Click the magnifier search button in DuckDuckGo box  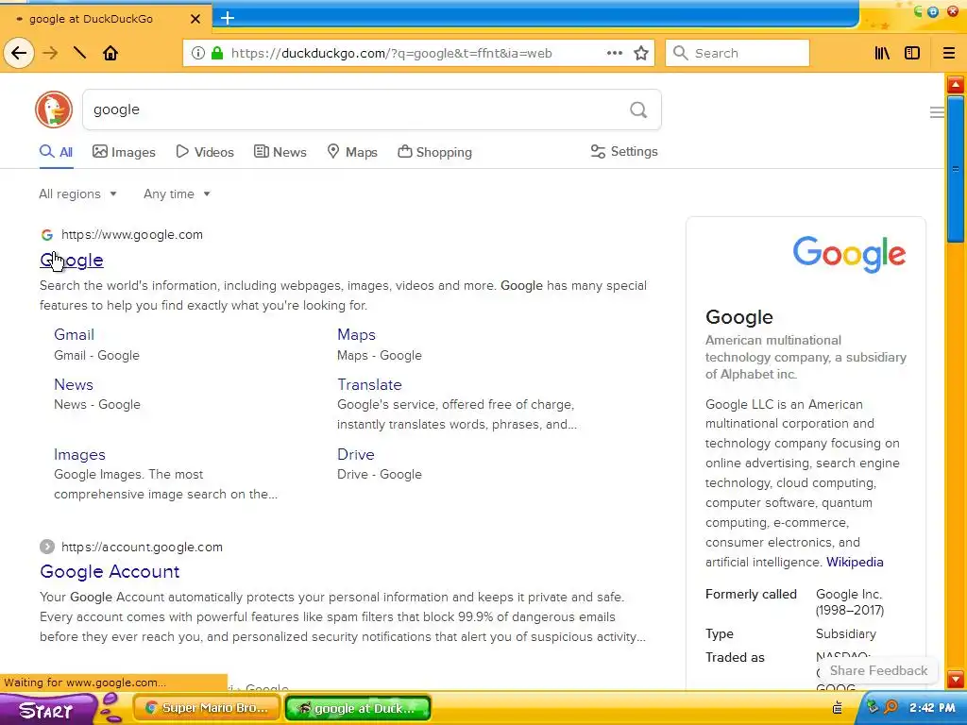638,110
